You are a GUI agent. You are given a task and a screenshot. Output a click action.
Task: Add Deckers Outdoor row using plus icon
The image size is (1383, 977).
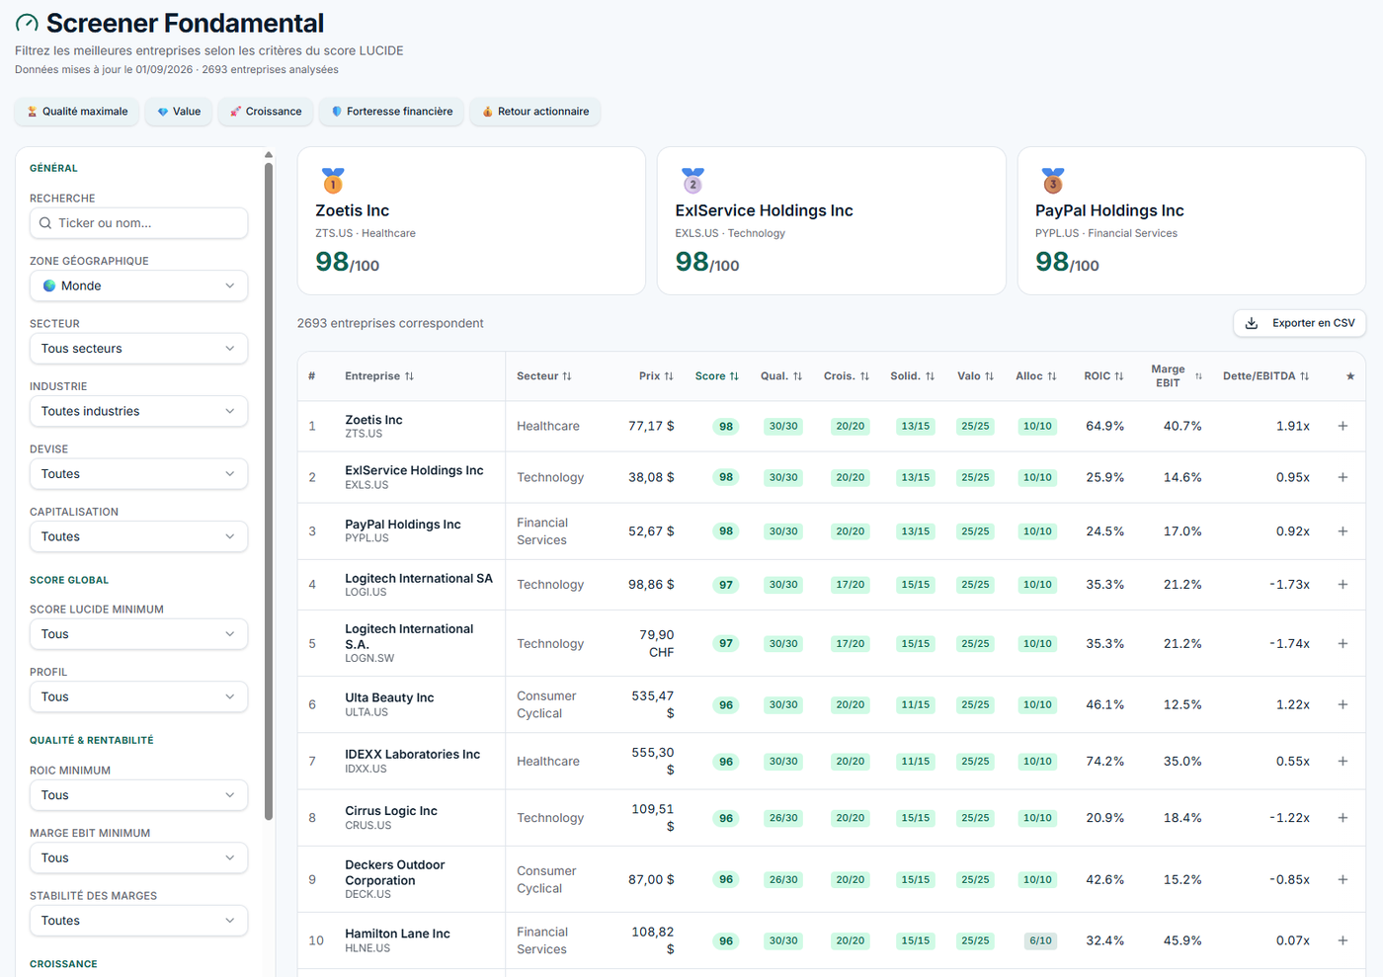[x=1342, y=879]
